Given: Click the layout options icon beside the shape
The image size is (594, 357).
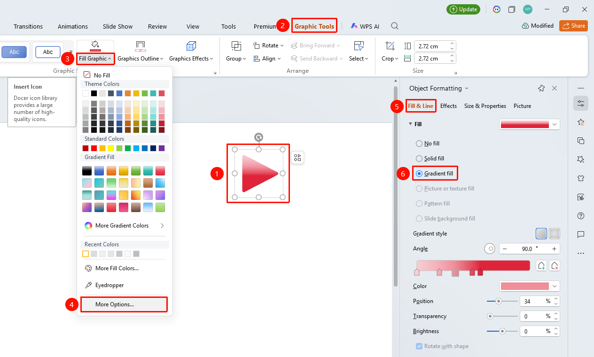Looking at the screenshot, I should click(297, 158).
